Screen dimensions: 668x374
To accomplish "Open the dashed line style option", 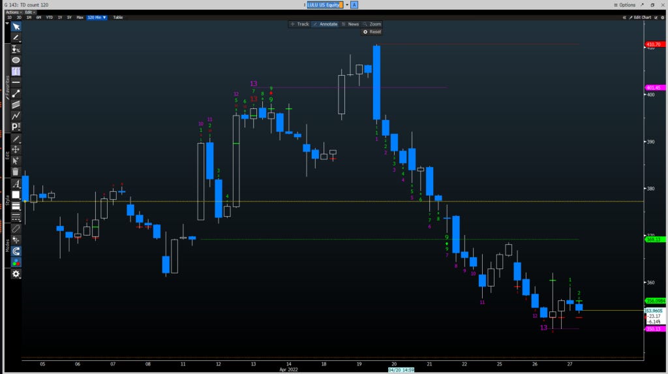I will 16,217.
